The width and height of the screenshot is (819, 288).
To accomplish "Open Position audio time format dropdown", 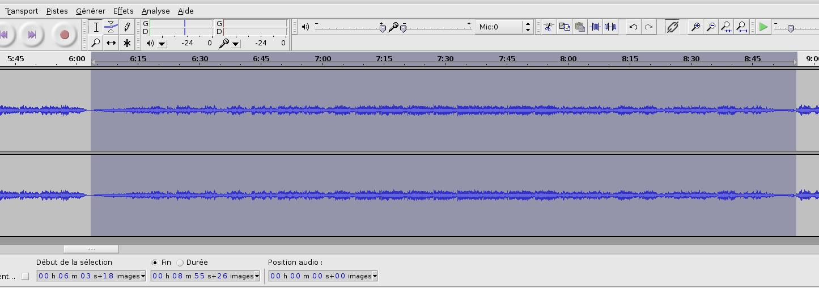I will coord(375,276).
